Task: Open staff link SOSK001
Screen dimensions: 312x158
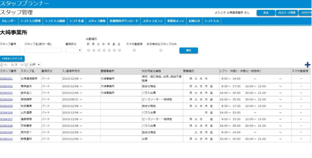Action: [6, 79]
